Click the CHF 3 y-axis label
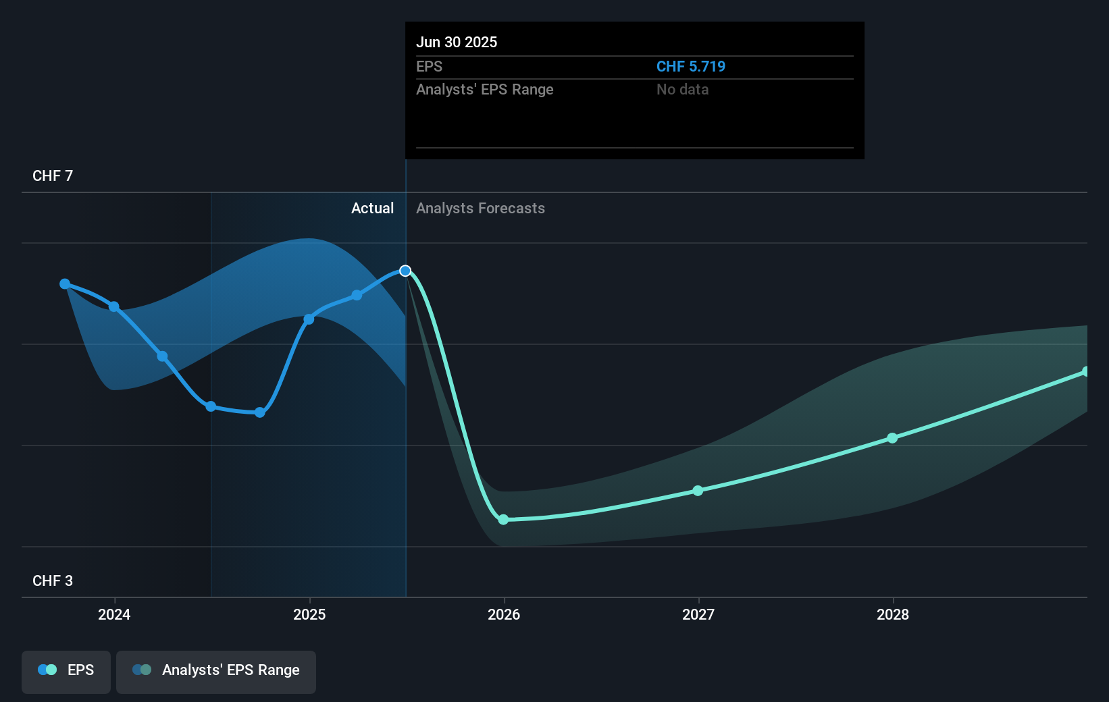Screen dimensions: 1109x702 pos(53,581)
